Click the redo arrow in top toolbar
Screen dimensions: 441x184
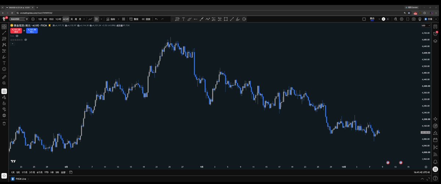point(162,19)
